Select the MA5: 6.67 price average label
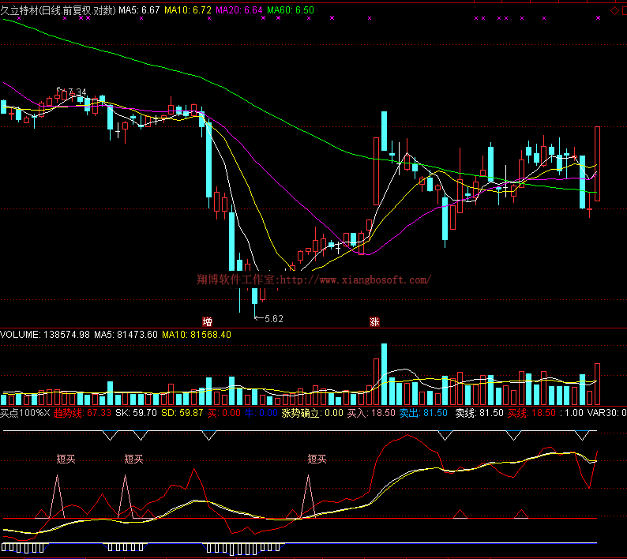Viewport: 627px width, 559px height. point(139,10)
